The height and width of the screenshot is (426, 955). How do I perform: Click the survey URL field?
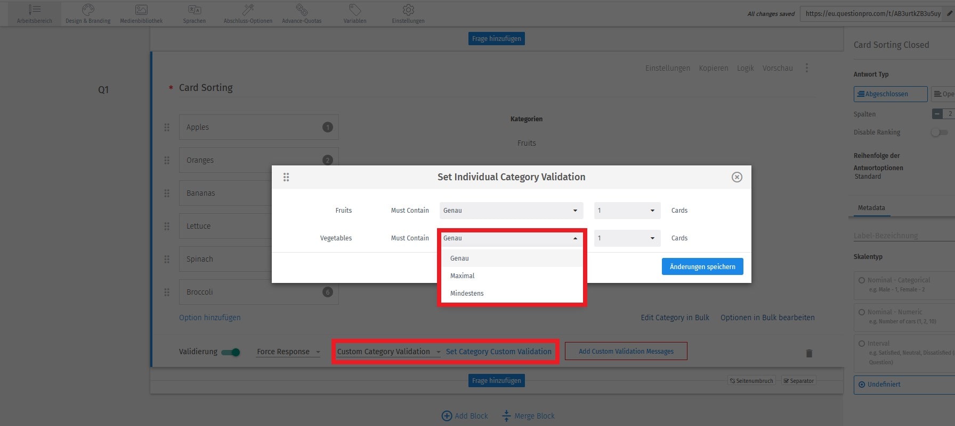[x=873, y=14]
